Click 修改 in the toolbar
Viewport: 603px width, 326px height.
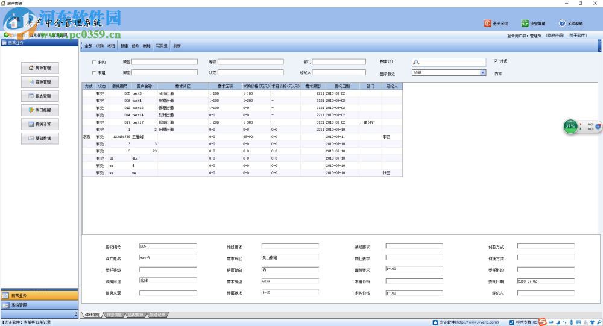click(135, 46)
